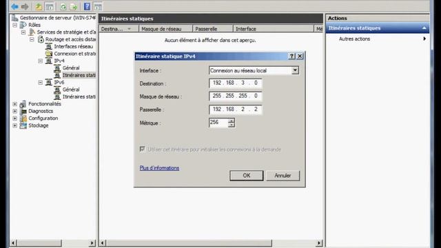Click the IPv4 node icon
Screen dimensions: 441x248
[49, 61]
